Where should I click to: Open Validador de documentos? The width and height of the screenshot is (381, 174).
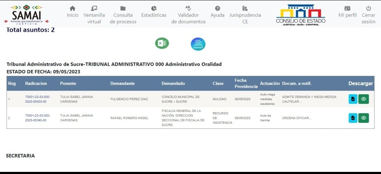click(x=188, y=15)
